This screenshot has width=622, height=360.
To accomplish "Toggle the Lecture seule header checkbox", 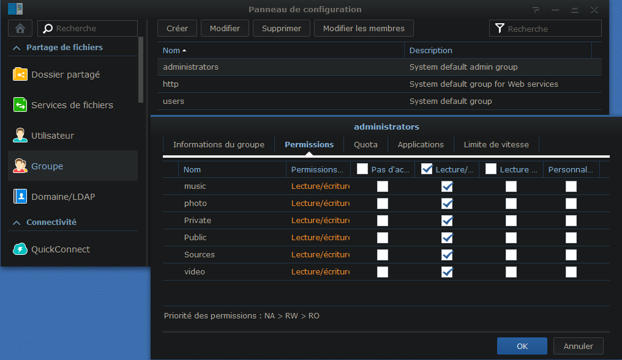I will click(491, 169).
